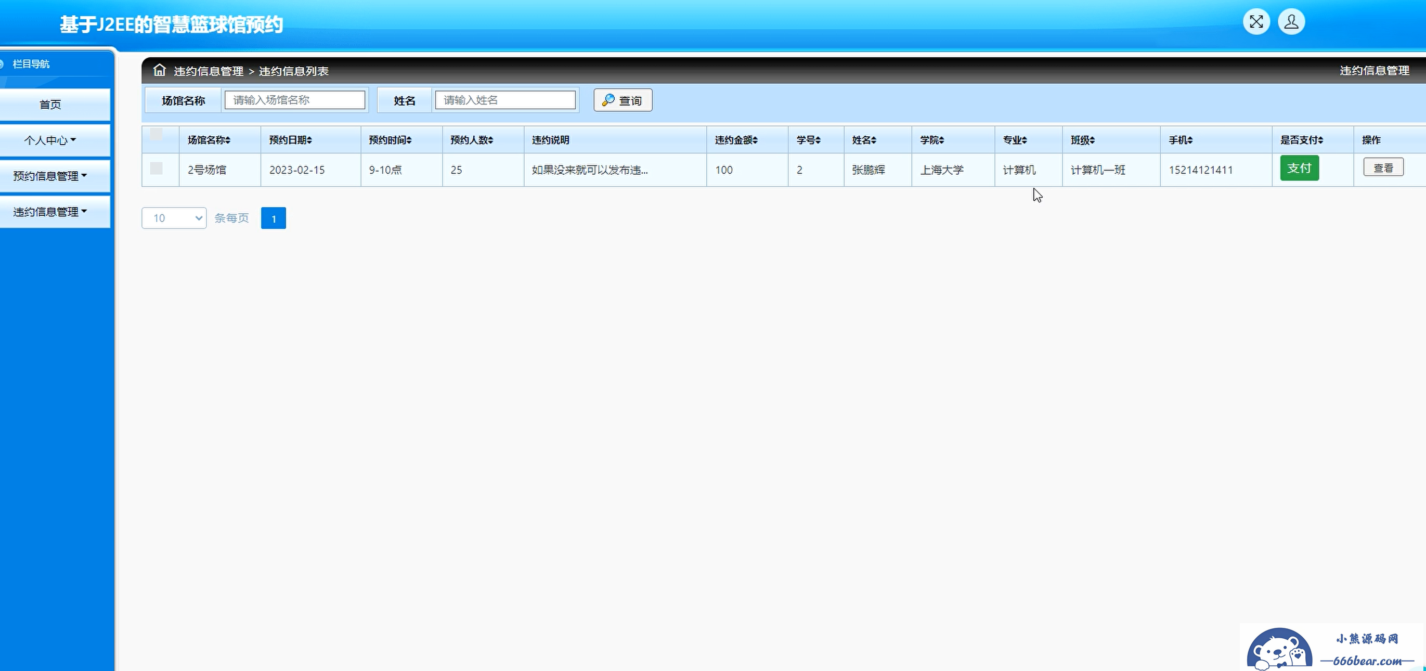This screenshot has height=671, width=1426.
Task: Click the green 支付 button
Action: click(x=1299, y=169)
